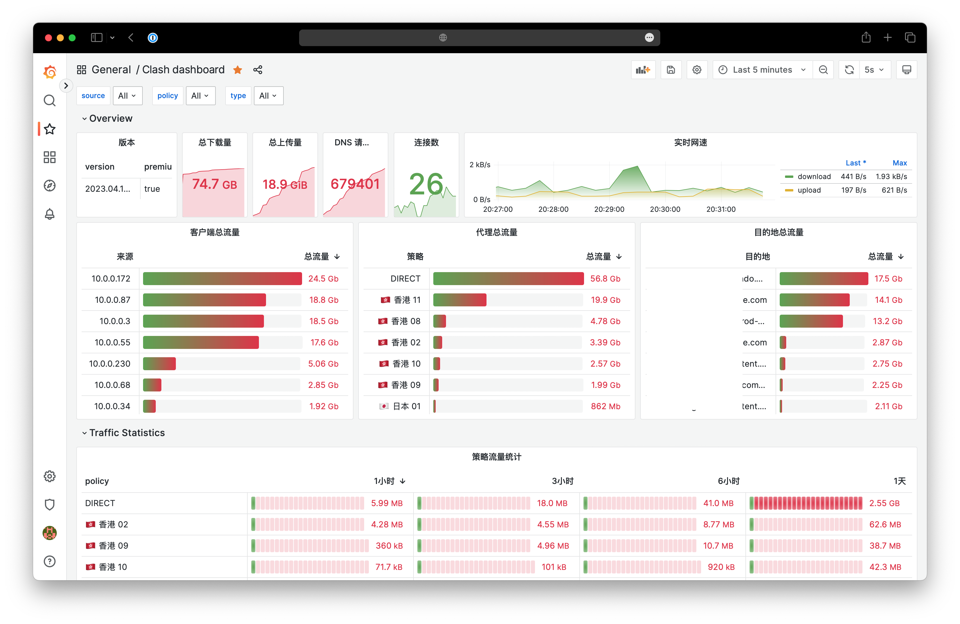Open the source variable All dropdown
This screenshot has width=960, height=624.
pos(127,96)
